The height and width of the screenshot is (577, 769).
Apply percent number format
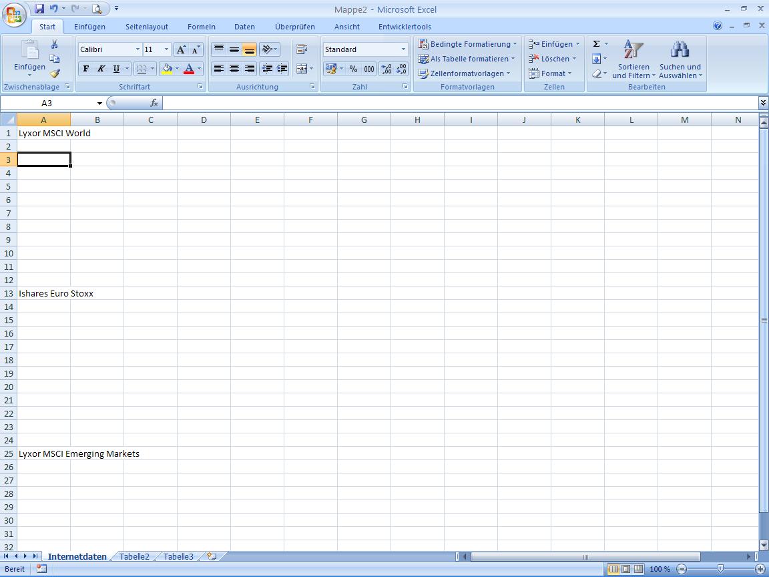[x=353, y=69]
